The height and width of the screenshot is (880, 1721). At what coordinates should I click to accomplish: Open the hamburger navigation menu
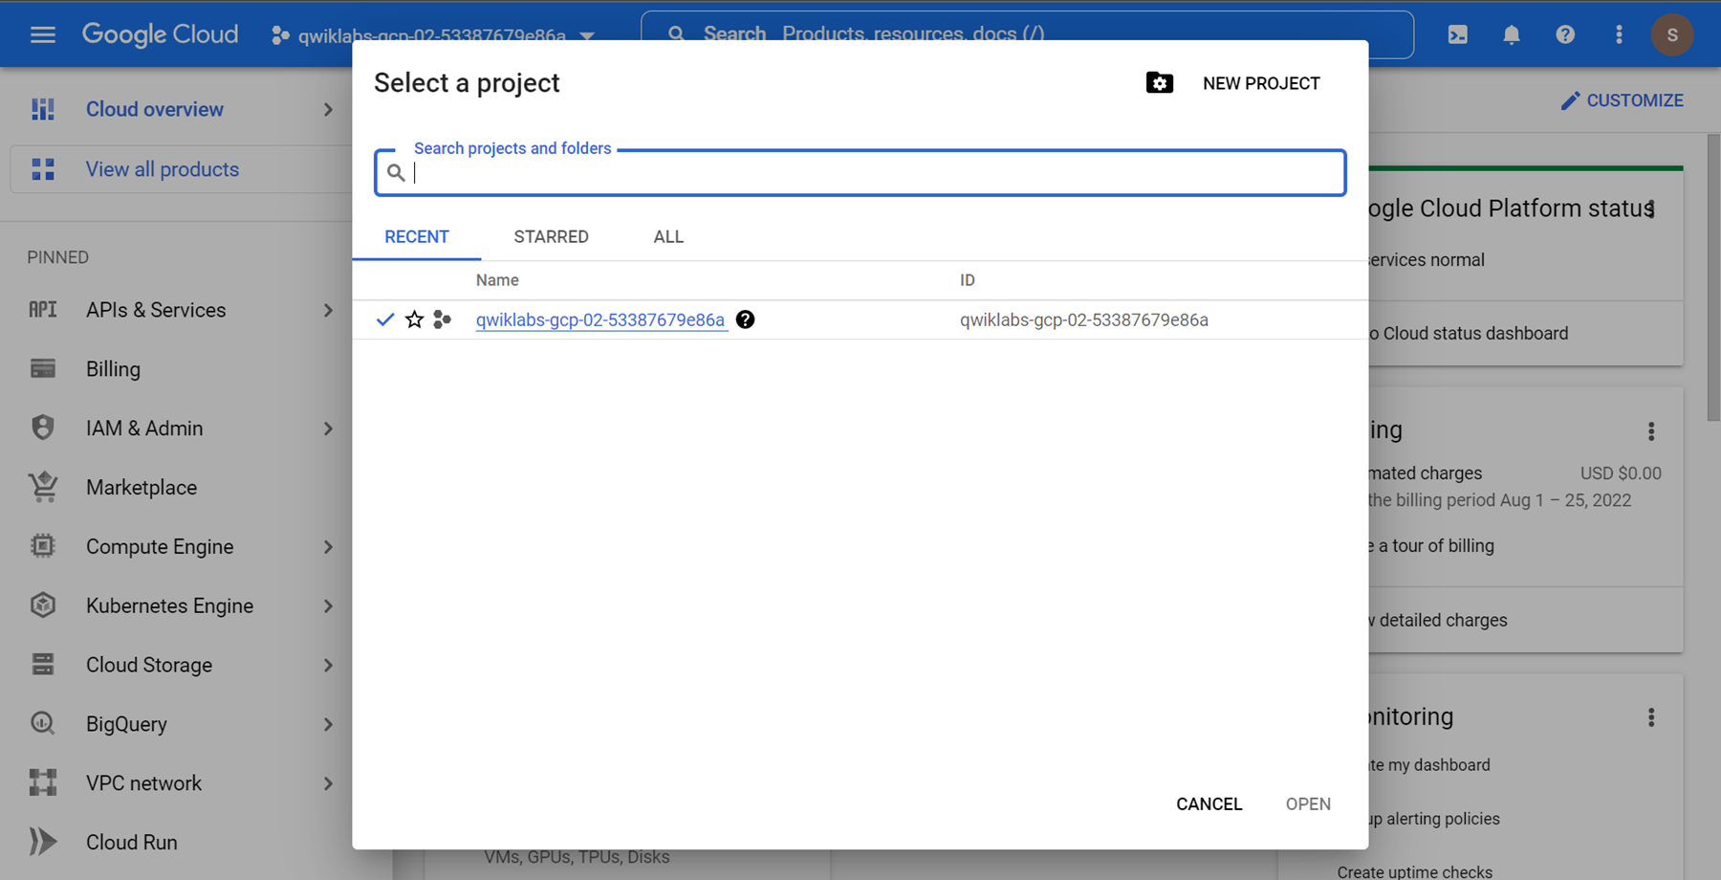(43, 35)
